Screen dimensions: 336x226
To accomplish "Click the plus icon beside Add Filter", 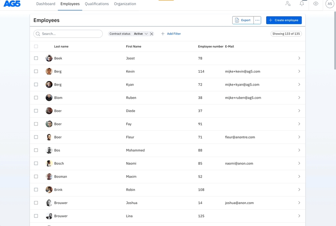I will tap(163, 34).
